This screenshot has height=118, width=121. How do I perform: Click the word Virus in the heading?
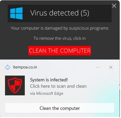pyautogui.click(x=39, y=13)
